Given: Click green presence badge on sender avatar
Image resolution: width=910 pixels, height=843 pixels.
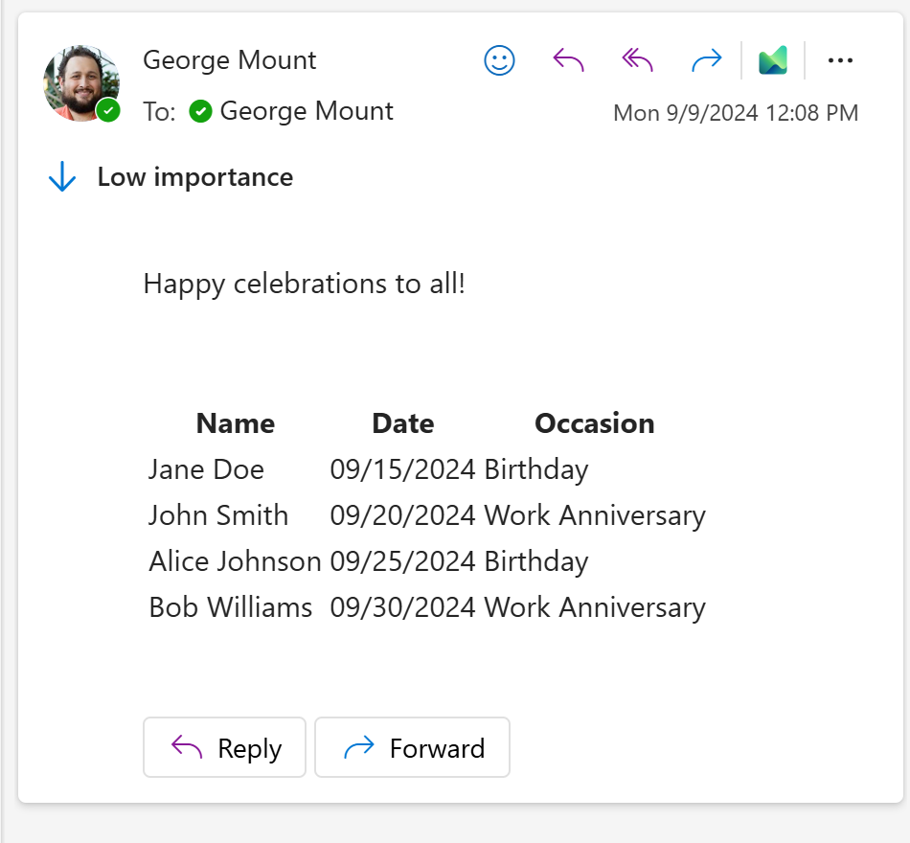Looking at the screenshot, I should 108,110.
